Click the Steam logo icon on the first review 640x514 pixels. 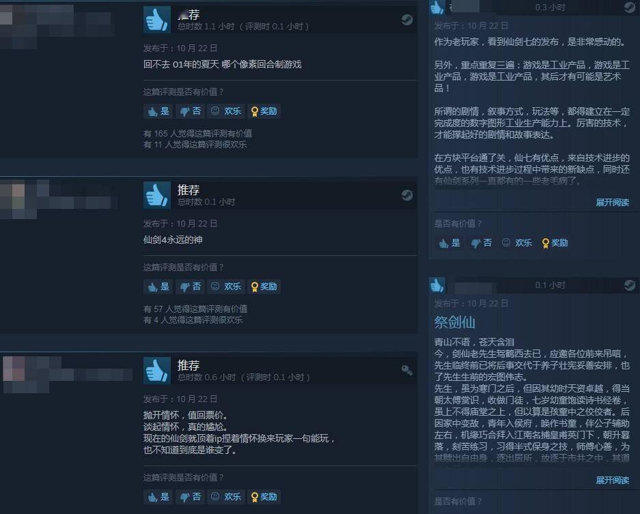tap(406, 20)
